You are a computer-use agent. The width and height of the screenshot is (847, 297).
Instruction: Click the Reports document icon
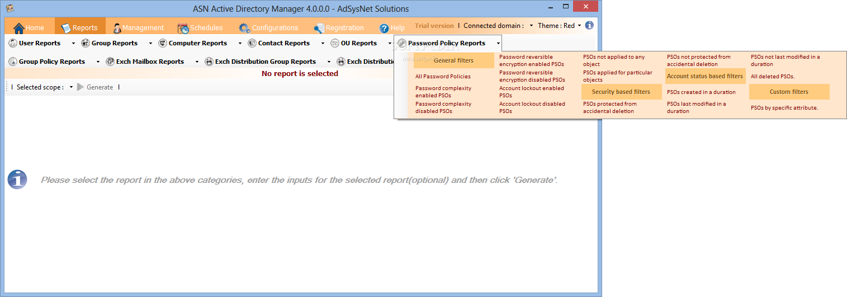(x=66, y=28)
